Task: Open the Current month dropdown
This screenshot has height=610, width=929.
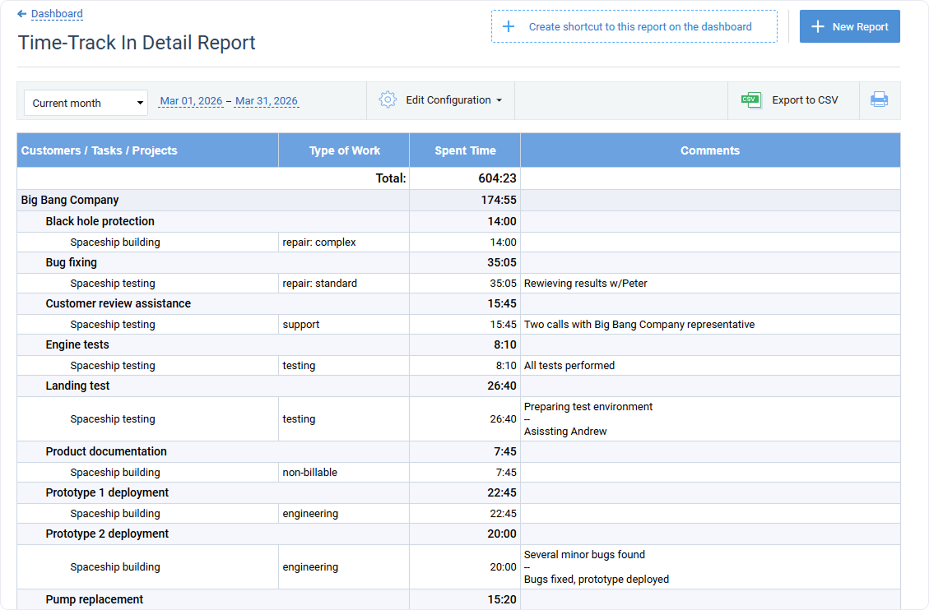Action: point(86,103)
